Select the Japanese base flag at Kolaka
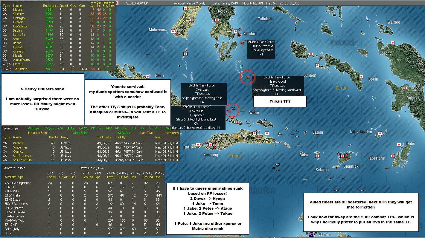 [217, 20]
